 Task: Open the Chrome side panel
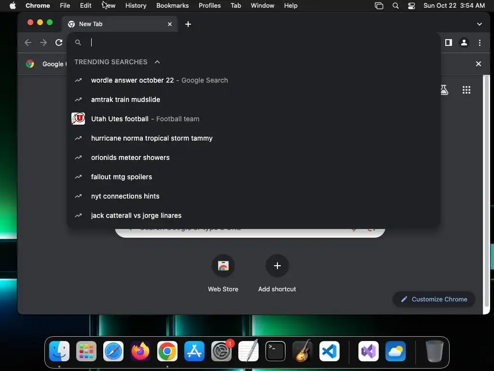tap(448, 43)
